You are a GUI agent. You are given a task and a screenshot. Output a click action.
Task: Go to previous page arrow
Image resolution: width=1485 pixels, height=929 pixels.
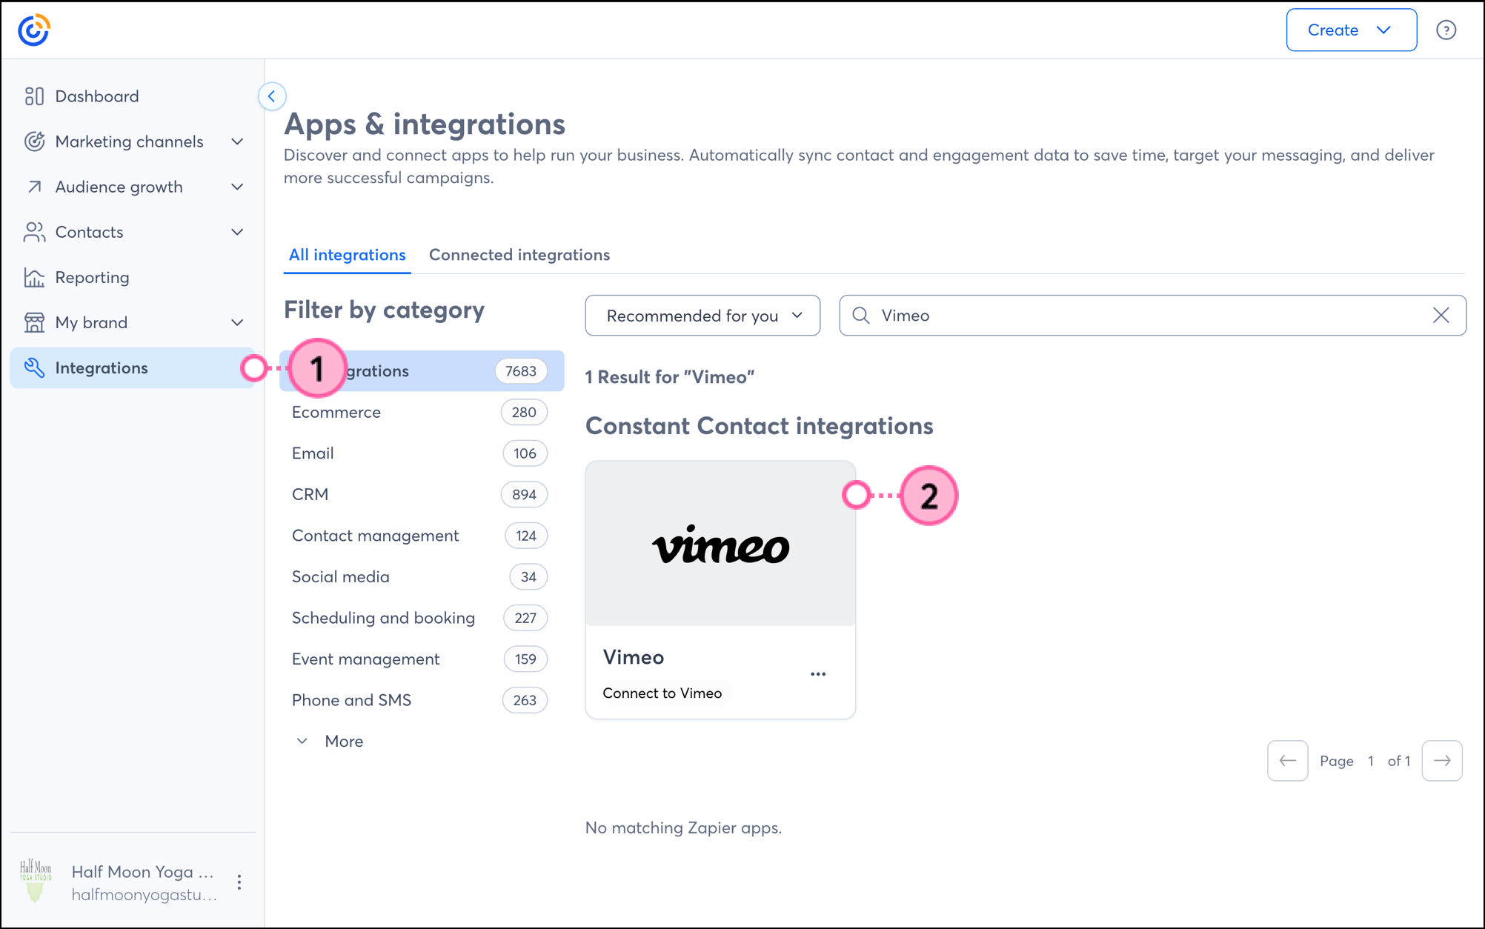click(1287, 761)
